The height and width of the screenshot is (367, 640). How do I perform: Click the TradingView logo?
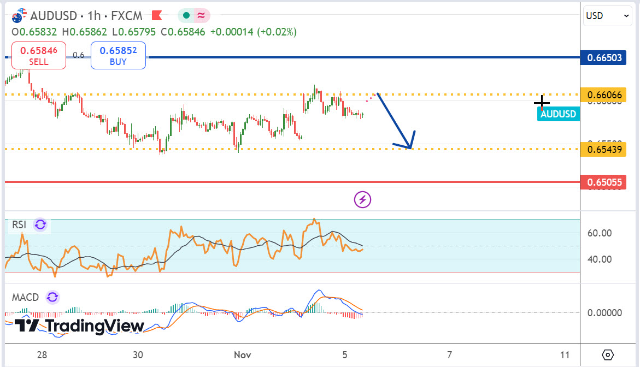click(79, 326)
